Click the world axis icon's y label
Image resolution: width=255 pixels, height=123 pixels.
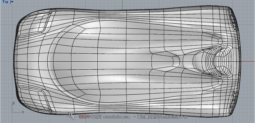click(x=14, y=103)
